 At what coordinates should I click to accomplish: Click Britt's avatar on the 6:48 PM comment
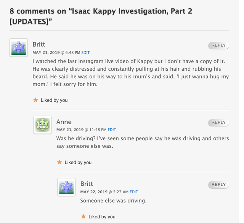[18, 47]
